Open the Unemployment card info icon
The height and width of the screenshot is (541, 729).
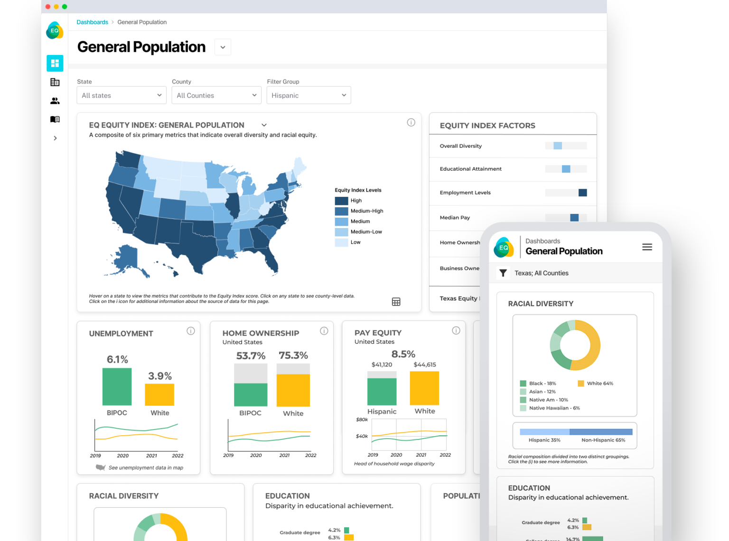point(191,331)
